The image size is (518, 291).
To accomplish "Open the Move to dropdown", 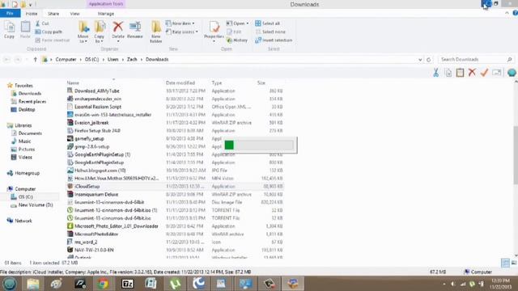I will (83, 32).
